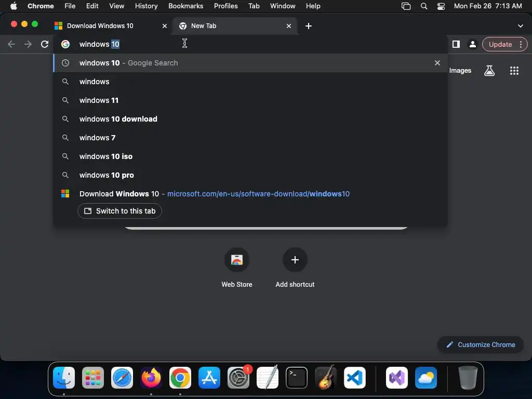
Task: Choose the 'windows 7' suggestion
Action: (x=250, y=137)
